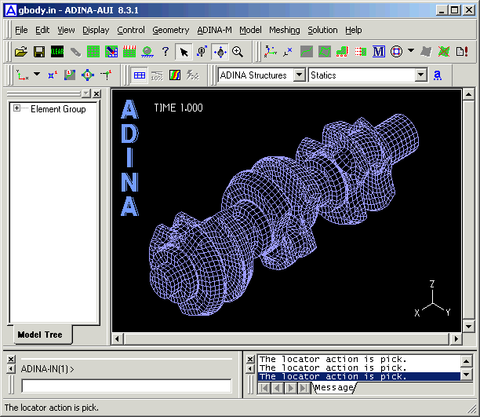480x417 pixels.
Task: Open the Geometry menu
Action: [171, 30]
